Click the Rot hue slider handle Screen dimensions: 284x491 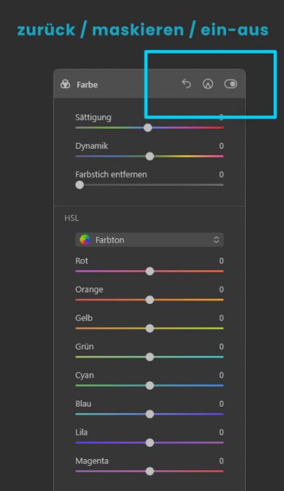(150, 271)
